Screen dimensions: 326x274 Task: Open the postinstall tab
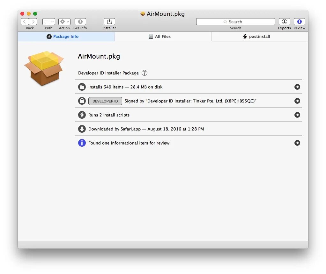tap(260, 37)
